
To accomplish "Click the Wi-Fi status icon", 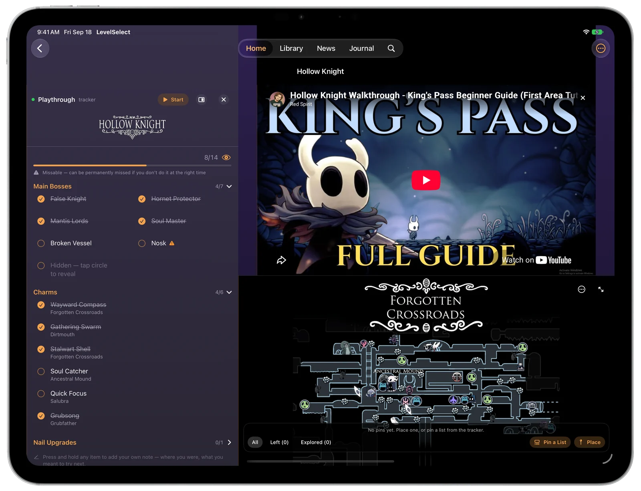I will 586,32.
